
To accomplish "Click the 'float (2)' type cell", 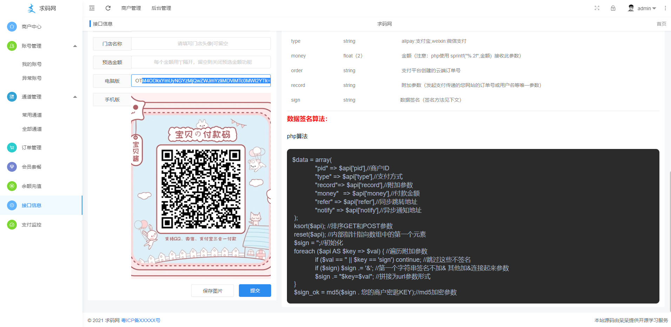I will (353, 56).
